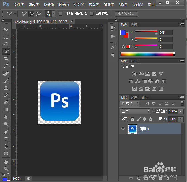Toggle lock image pixels brush icon
The width and height of the screenshot is (187, 182).
[138, 119]
